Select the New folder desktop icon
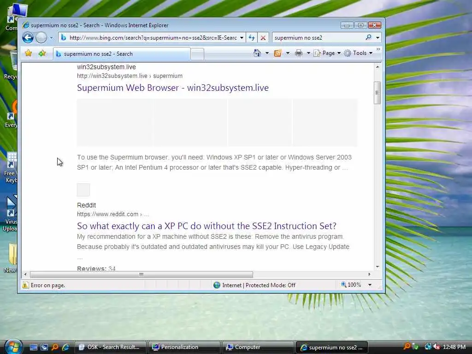 click(11, 258)
